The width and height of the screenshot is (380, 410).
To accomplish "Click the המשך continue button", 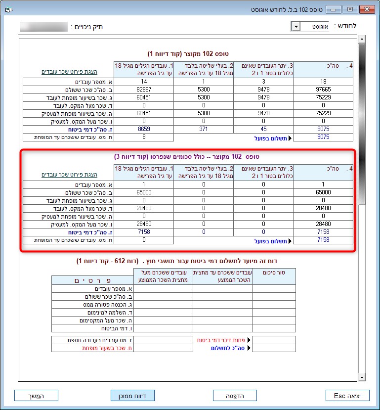I will [36, 395].
